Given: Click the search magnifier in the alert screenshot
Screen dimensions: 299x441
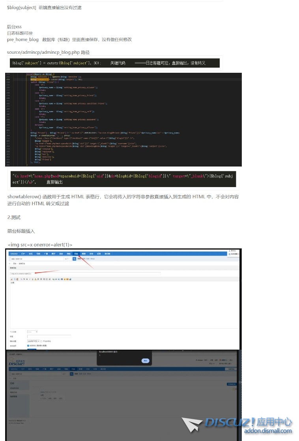Looking at the screenshot, I should [x=71, y=374].
